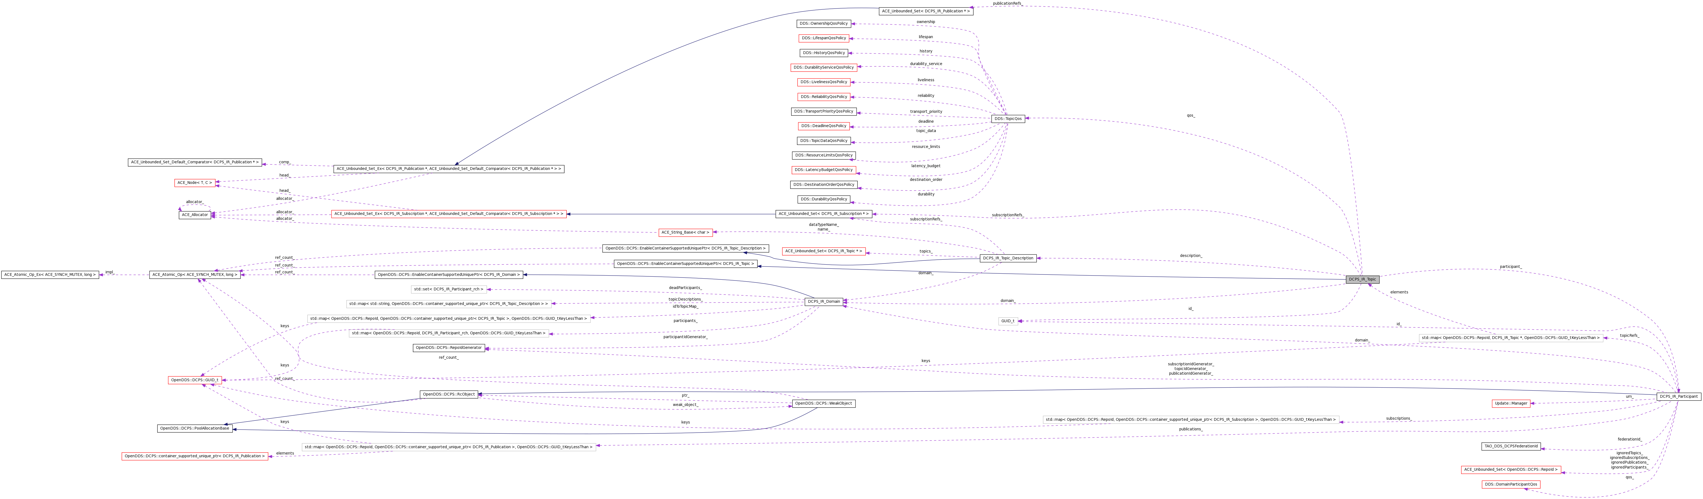Open DDS::DeadlineQosPolicy node
1703x499 pixels.
[824, 126]
